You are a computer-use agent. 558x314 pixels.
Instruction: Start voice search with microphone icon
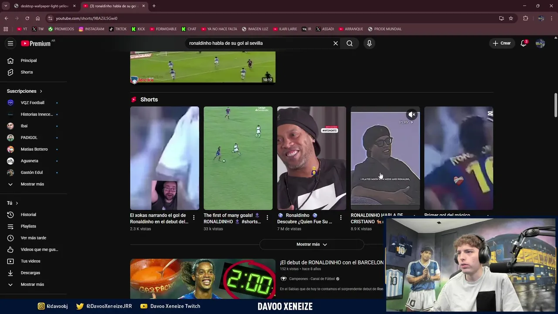point(369,43)
